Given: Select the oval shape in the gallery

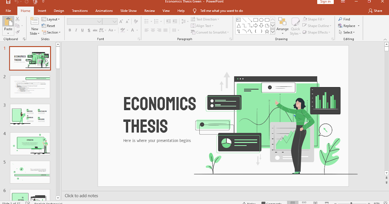Looking at the screenshot, I should (x=261, y=20).
